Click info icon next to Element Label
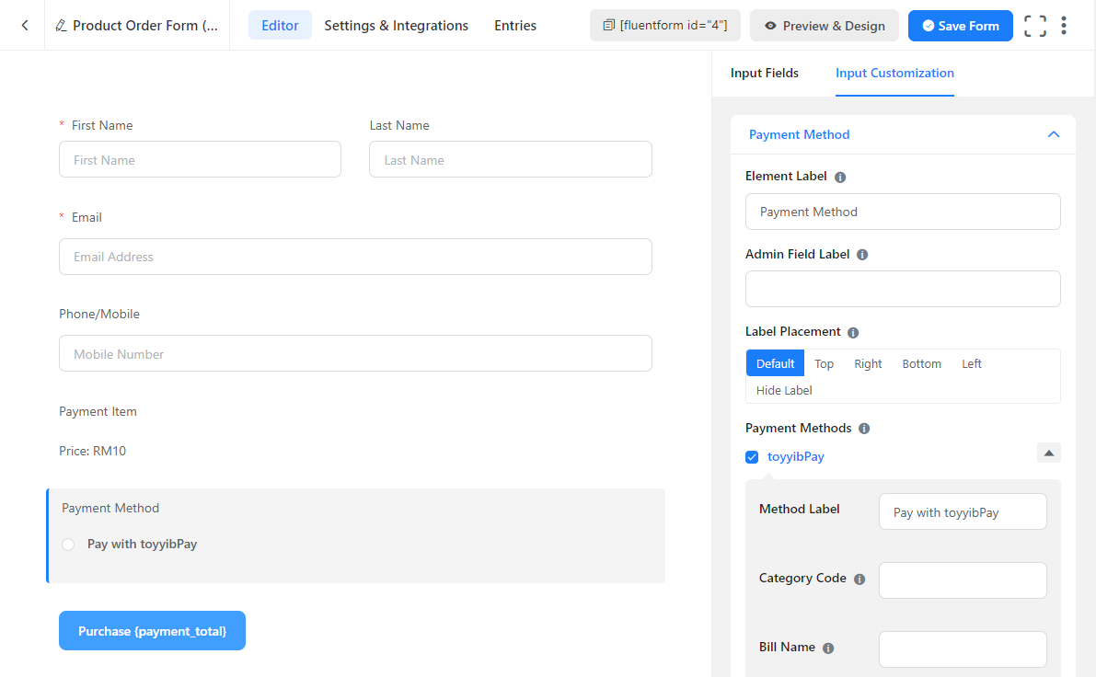 click(840, 177)
